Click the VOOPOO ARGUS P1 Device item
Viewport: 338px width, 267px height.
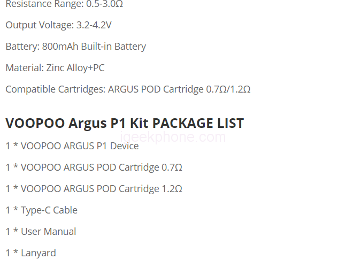(x=72, y=146)
